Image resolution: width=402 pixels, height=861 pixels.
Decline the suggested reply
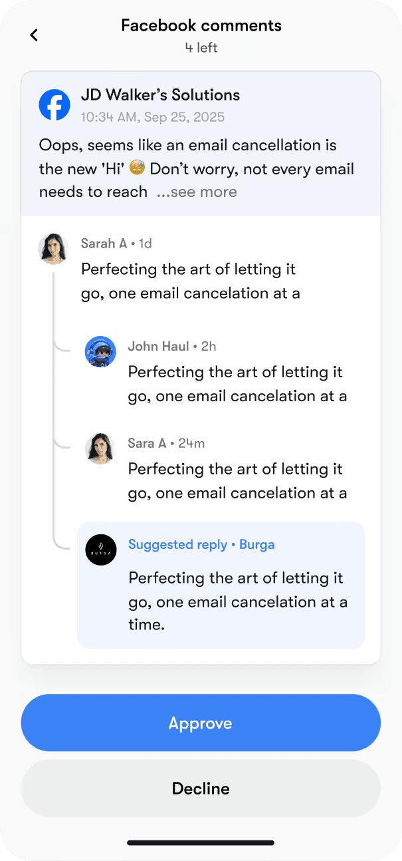pos(201,788)
